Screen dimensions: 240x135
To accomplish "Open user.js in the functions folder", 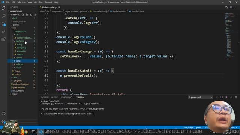I will (20, 54).
